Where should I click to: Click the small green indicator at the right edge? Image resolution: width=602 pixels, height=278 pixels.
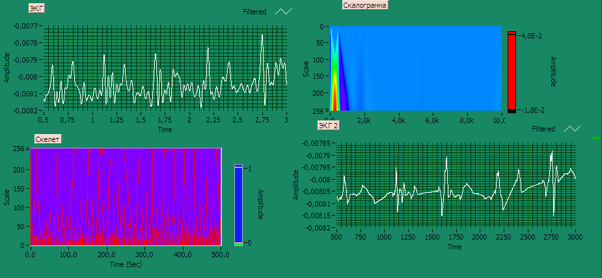click(597, 138)
